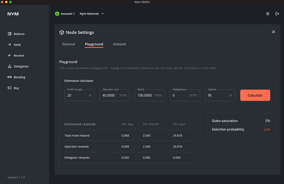
Task: Open the Unbond tab
Action: click(x=119, y=44)
